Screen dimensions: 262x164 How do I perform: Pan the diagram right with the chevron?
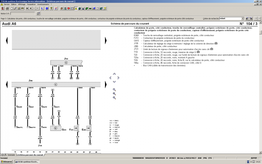tap(118, 78)
